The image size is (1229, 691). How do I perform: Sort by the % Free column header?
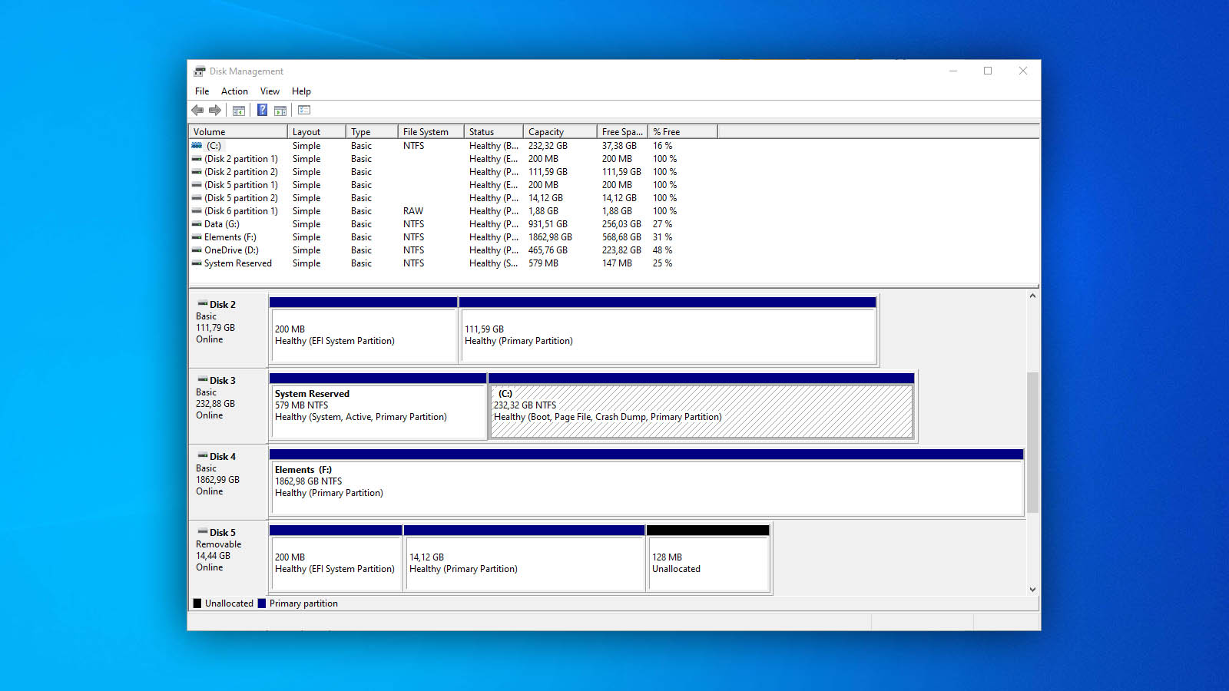[x=683, y=132]
